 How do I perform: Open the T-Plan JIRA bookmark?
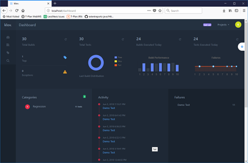coord(75,17)
